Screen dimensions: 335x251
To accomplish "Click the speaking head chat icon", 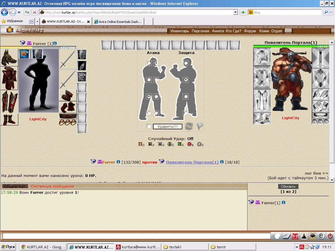I will 276,236.
